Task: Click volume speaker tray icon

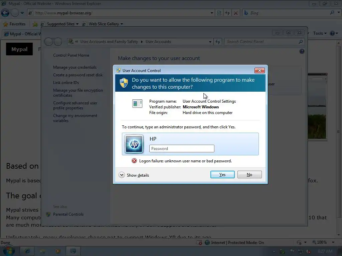Action: tap(308, 251)
